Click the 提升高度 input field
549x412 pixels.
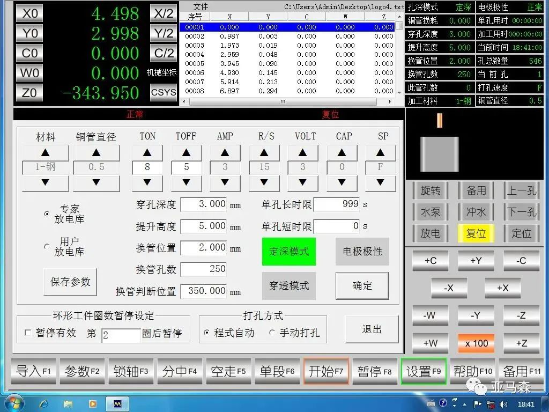[204, 226]
